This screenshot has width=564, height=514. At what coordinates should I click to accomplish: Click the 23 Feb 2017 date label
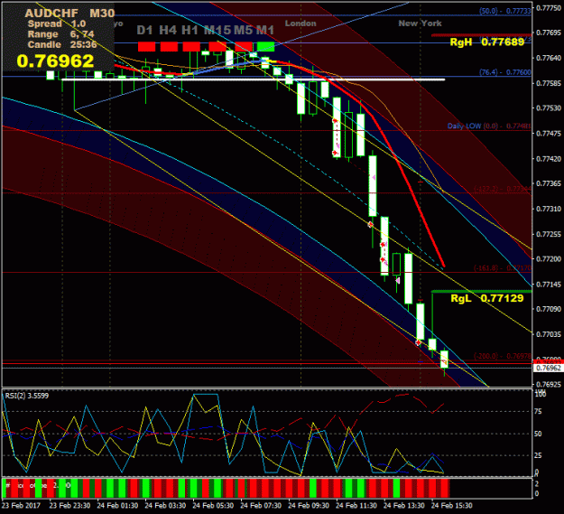point(21,506)
